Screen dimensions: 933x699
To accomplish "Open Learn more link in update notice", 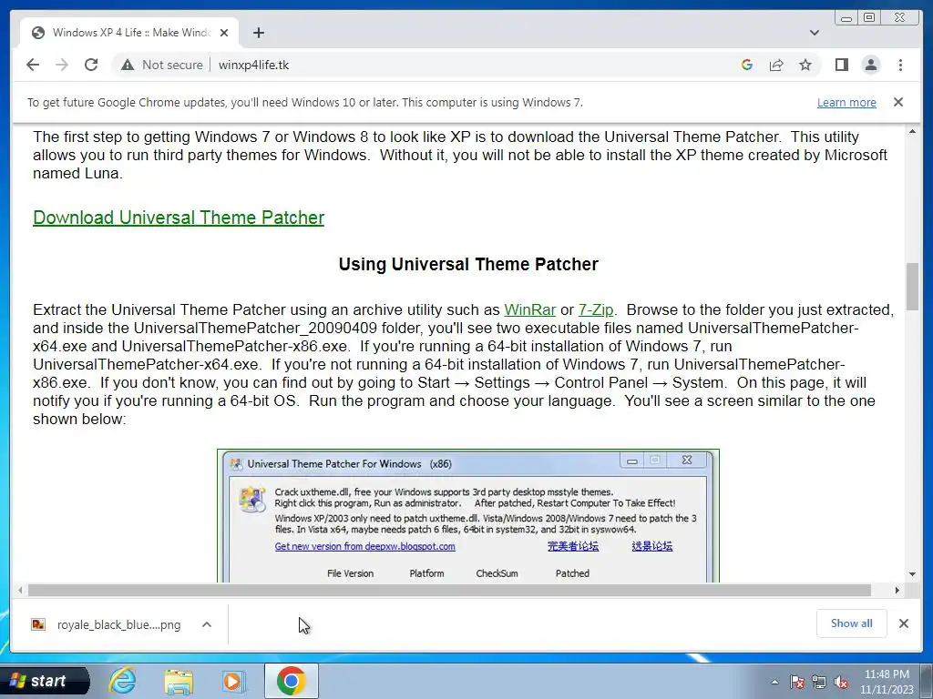I will (x=846, y=102).
